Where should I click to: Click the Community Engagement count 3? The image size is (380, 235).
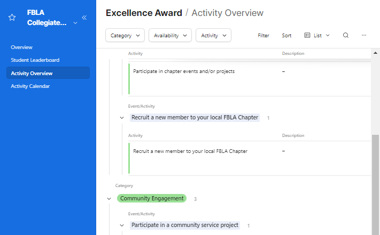pyautogui.click(x=195, y=199)
